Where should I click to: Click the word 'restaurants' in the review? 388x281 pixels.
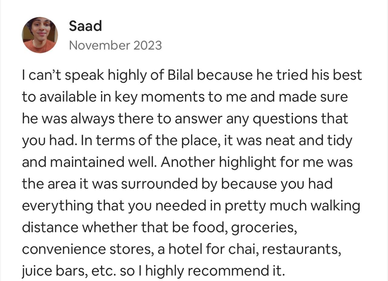299,249
